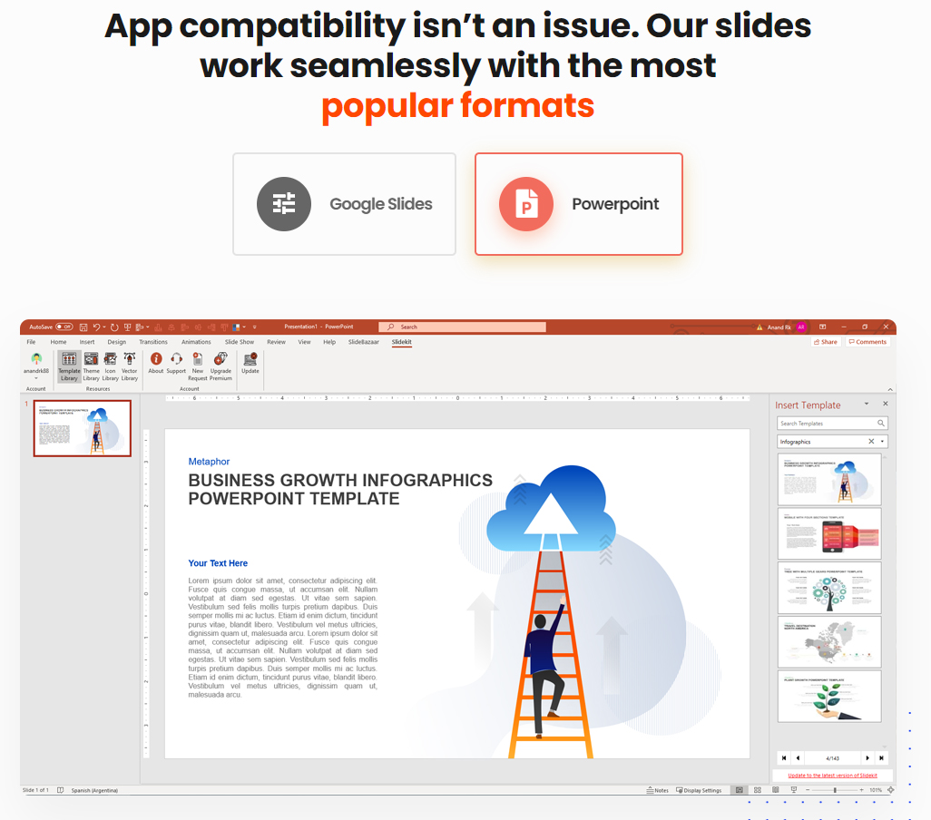This screenshot has height=820, width=931.
Task: Switch to the Home ribbon tab
Action: tap(58, 342)
